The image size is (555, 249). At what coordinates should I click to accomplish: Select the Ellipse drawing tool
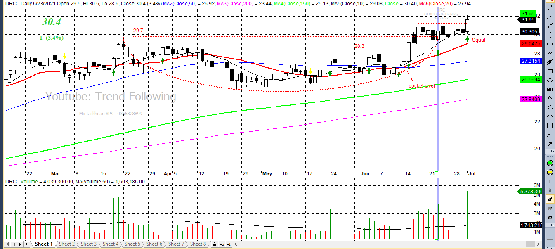click(550, 80)
